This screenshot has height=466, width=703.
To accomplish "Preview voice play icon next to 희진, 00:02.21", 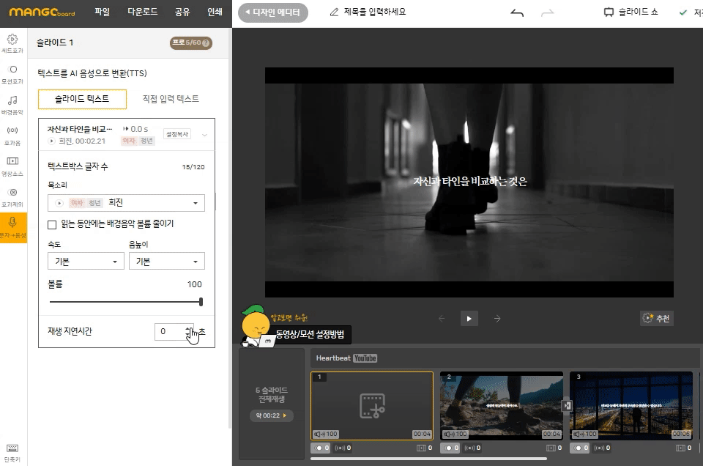I will 51,141.
